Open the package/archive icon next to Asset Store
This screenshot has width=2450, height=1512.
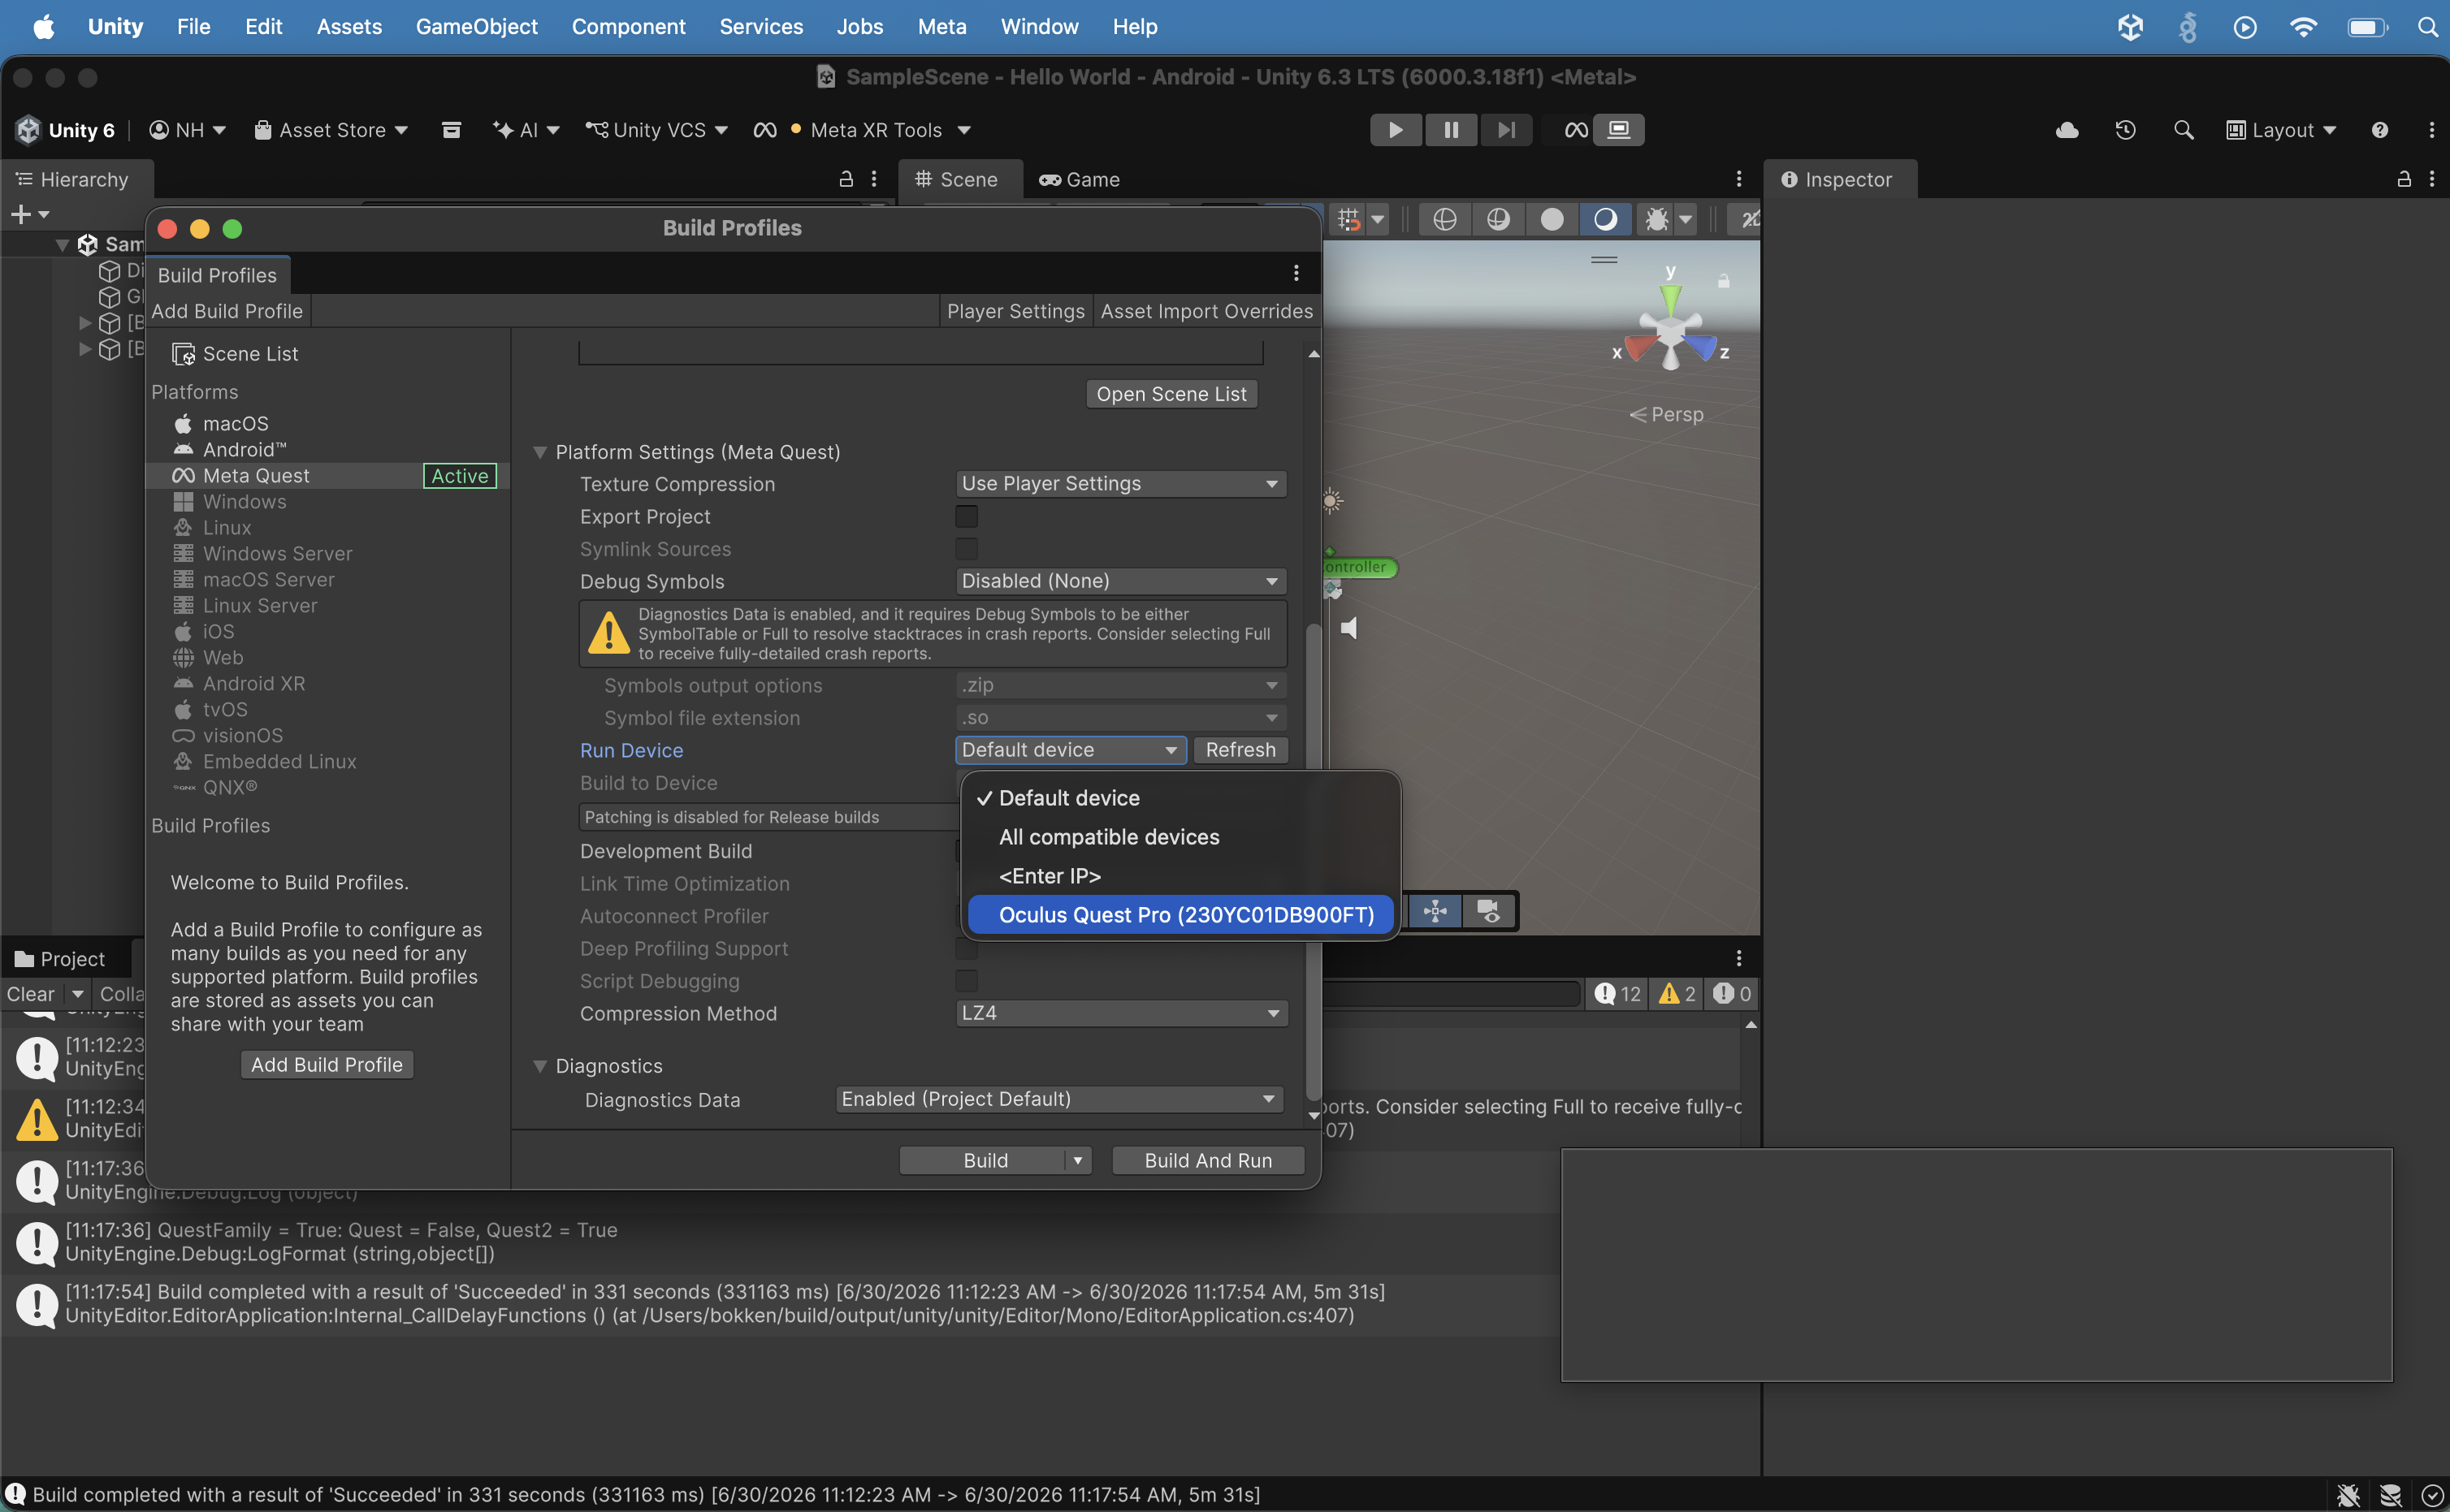pos(451,130)
